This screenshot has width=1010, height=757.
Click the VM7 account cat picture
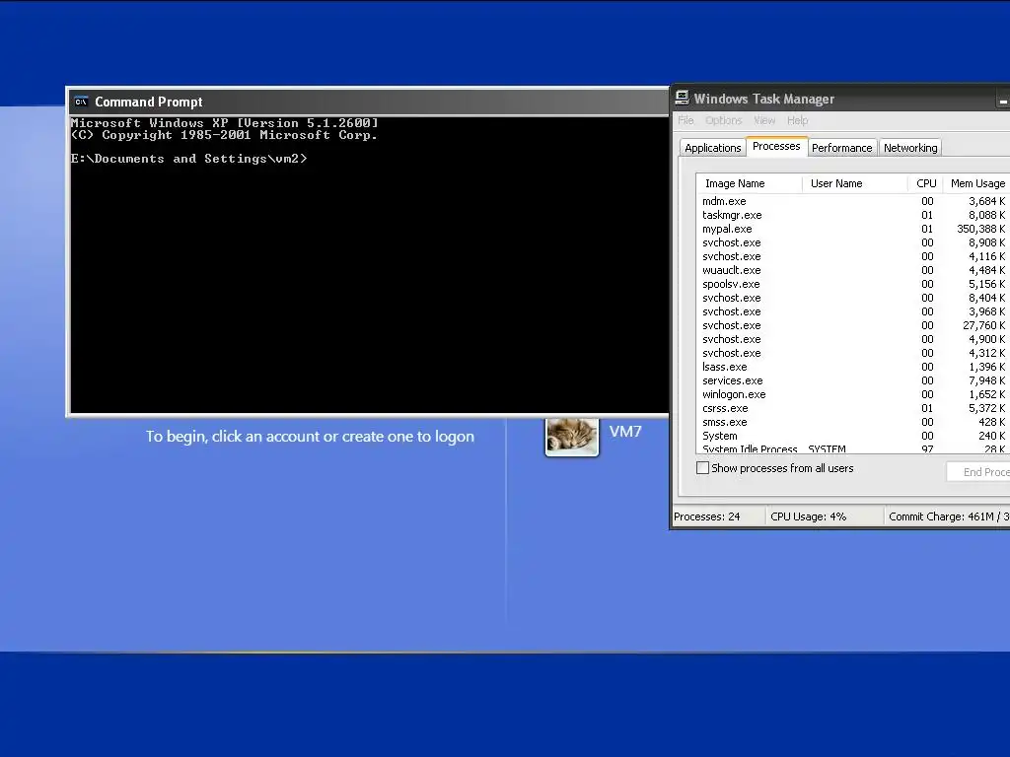572,437
